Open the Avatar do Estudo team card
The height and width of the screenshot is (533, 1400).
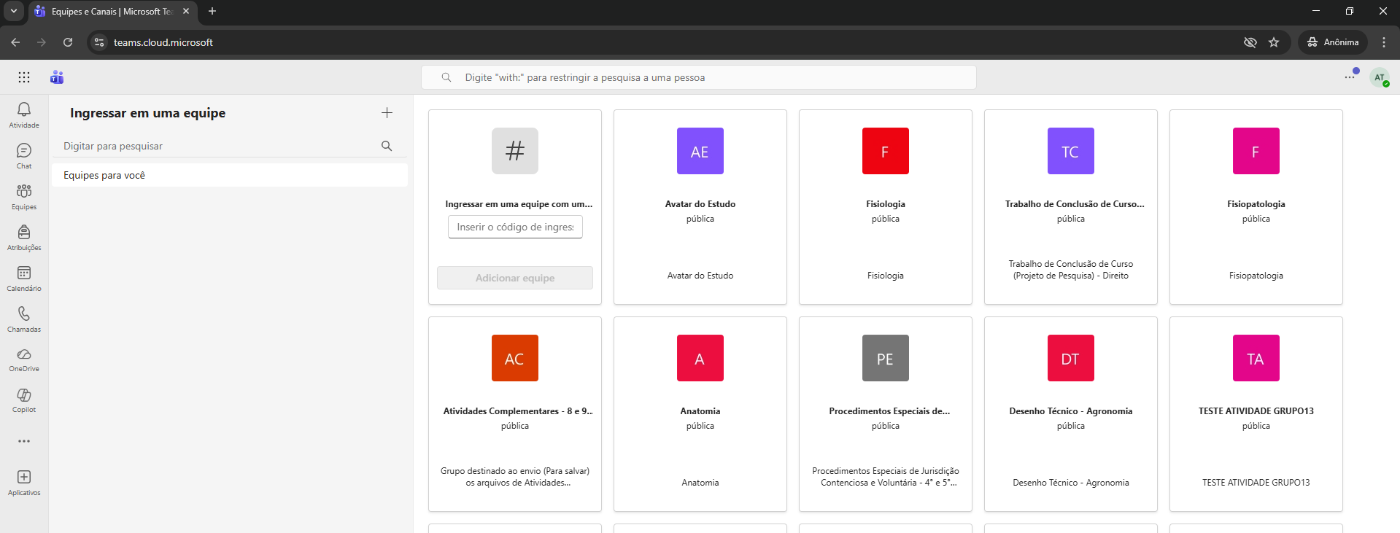[x=700, y=207]
